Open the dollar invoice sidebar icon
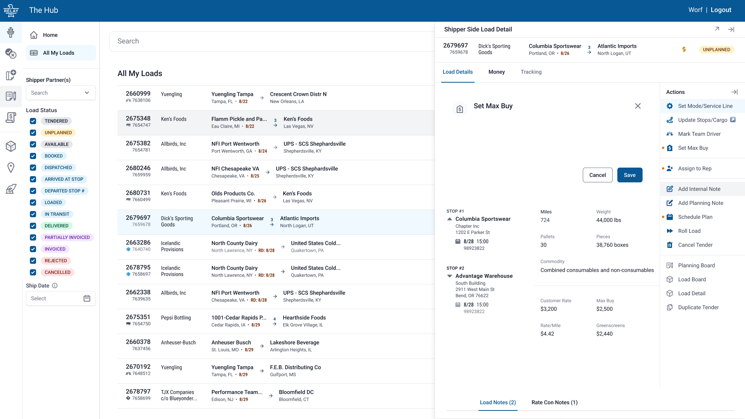This screenshot has width=745, height=419. (11, 117)
